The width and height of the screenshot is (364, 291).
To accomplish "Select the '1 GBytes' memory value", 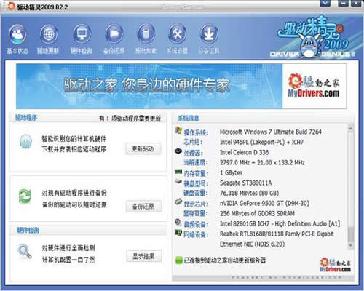I will pyautogui.click(x=231, y=172).
